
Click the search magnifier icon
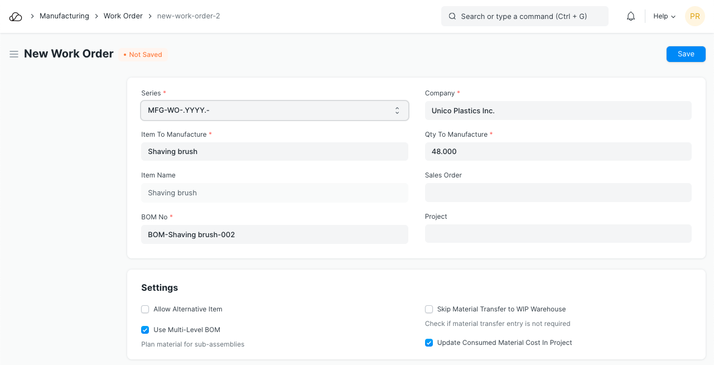pos(452,17)
